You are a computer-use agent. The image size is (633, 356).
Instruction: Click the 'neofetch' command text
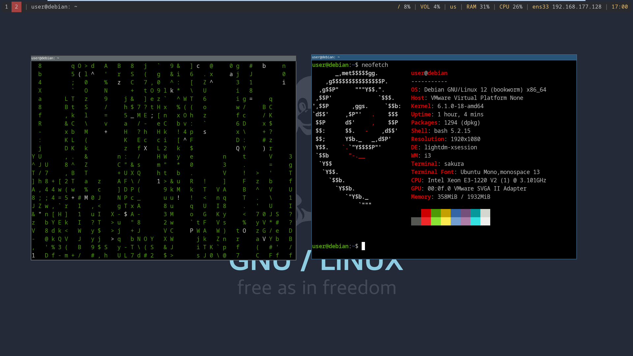tap(375, 65)
